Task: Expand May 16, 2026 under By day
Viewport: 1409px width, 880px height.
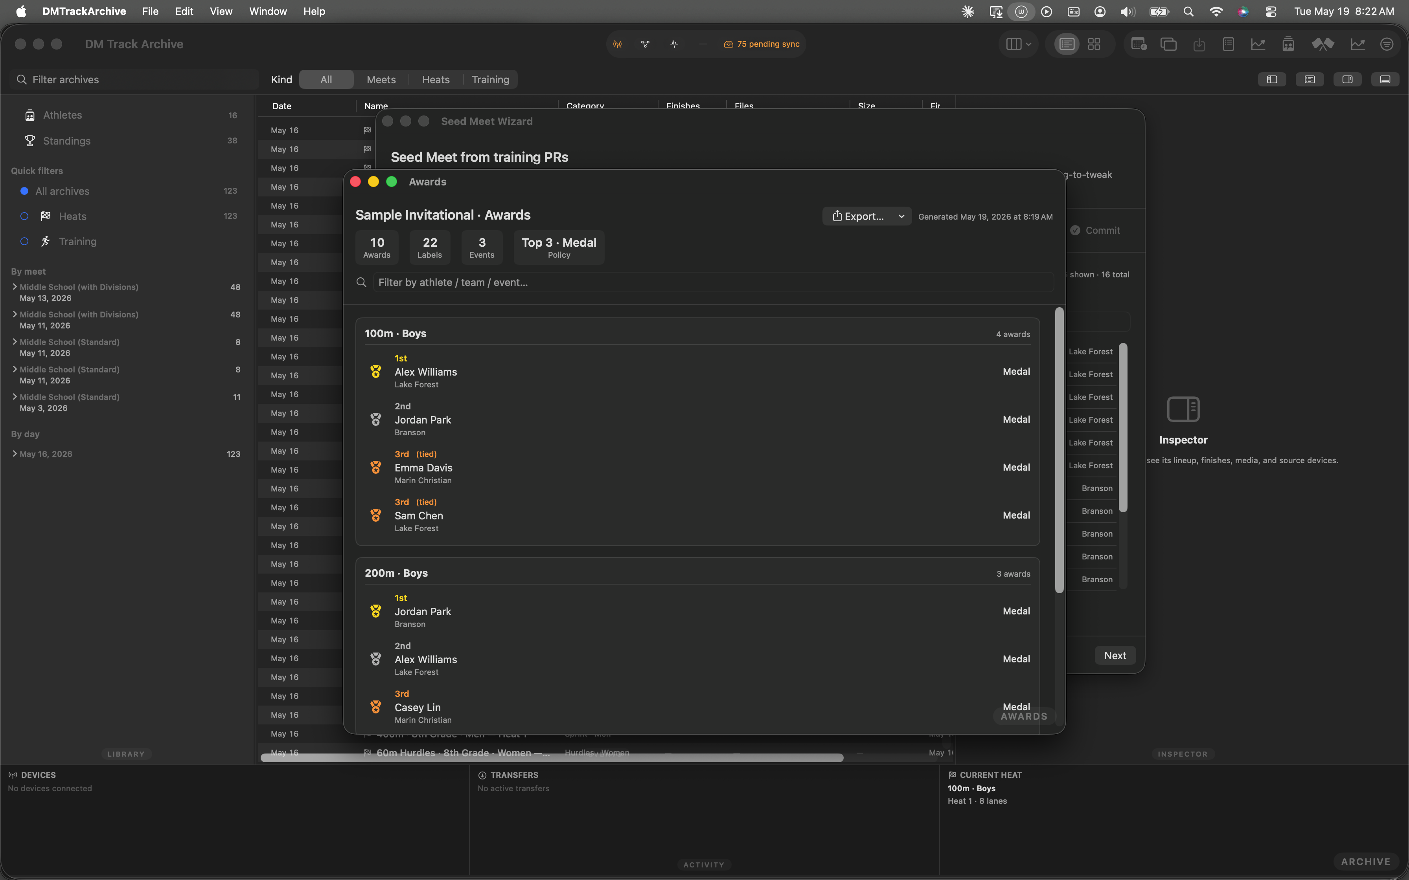Action: pos(15,454)
